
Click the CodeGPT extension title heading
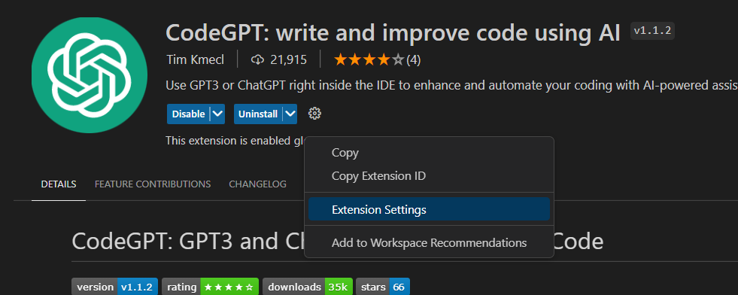(x=393, y=32)
